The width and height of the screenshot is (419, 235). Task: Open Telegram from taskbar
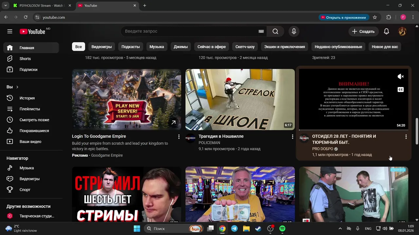(x=234, y=228)
